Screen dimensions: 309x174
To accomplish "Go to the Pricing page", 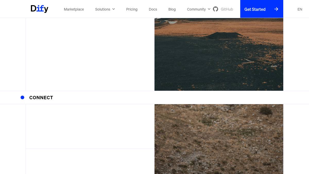I will point(132,9).
